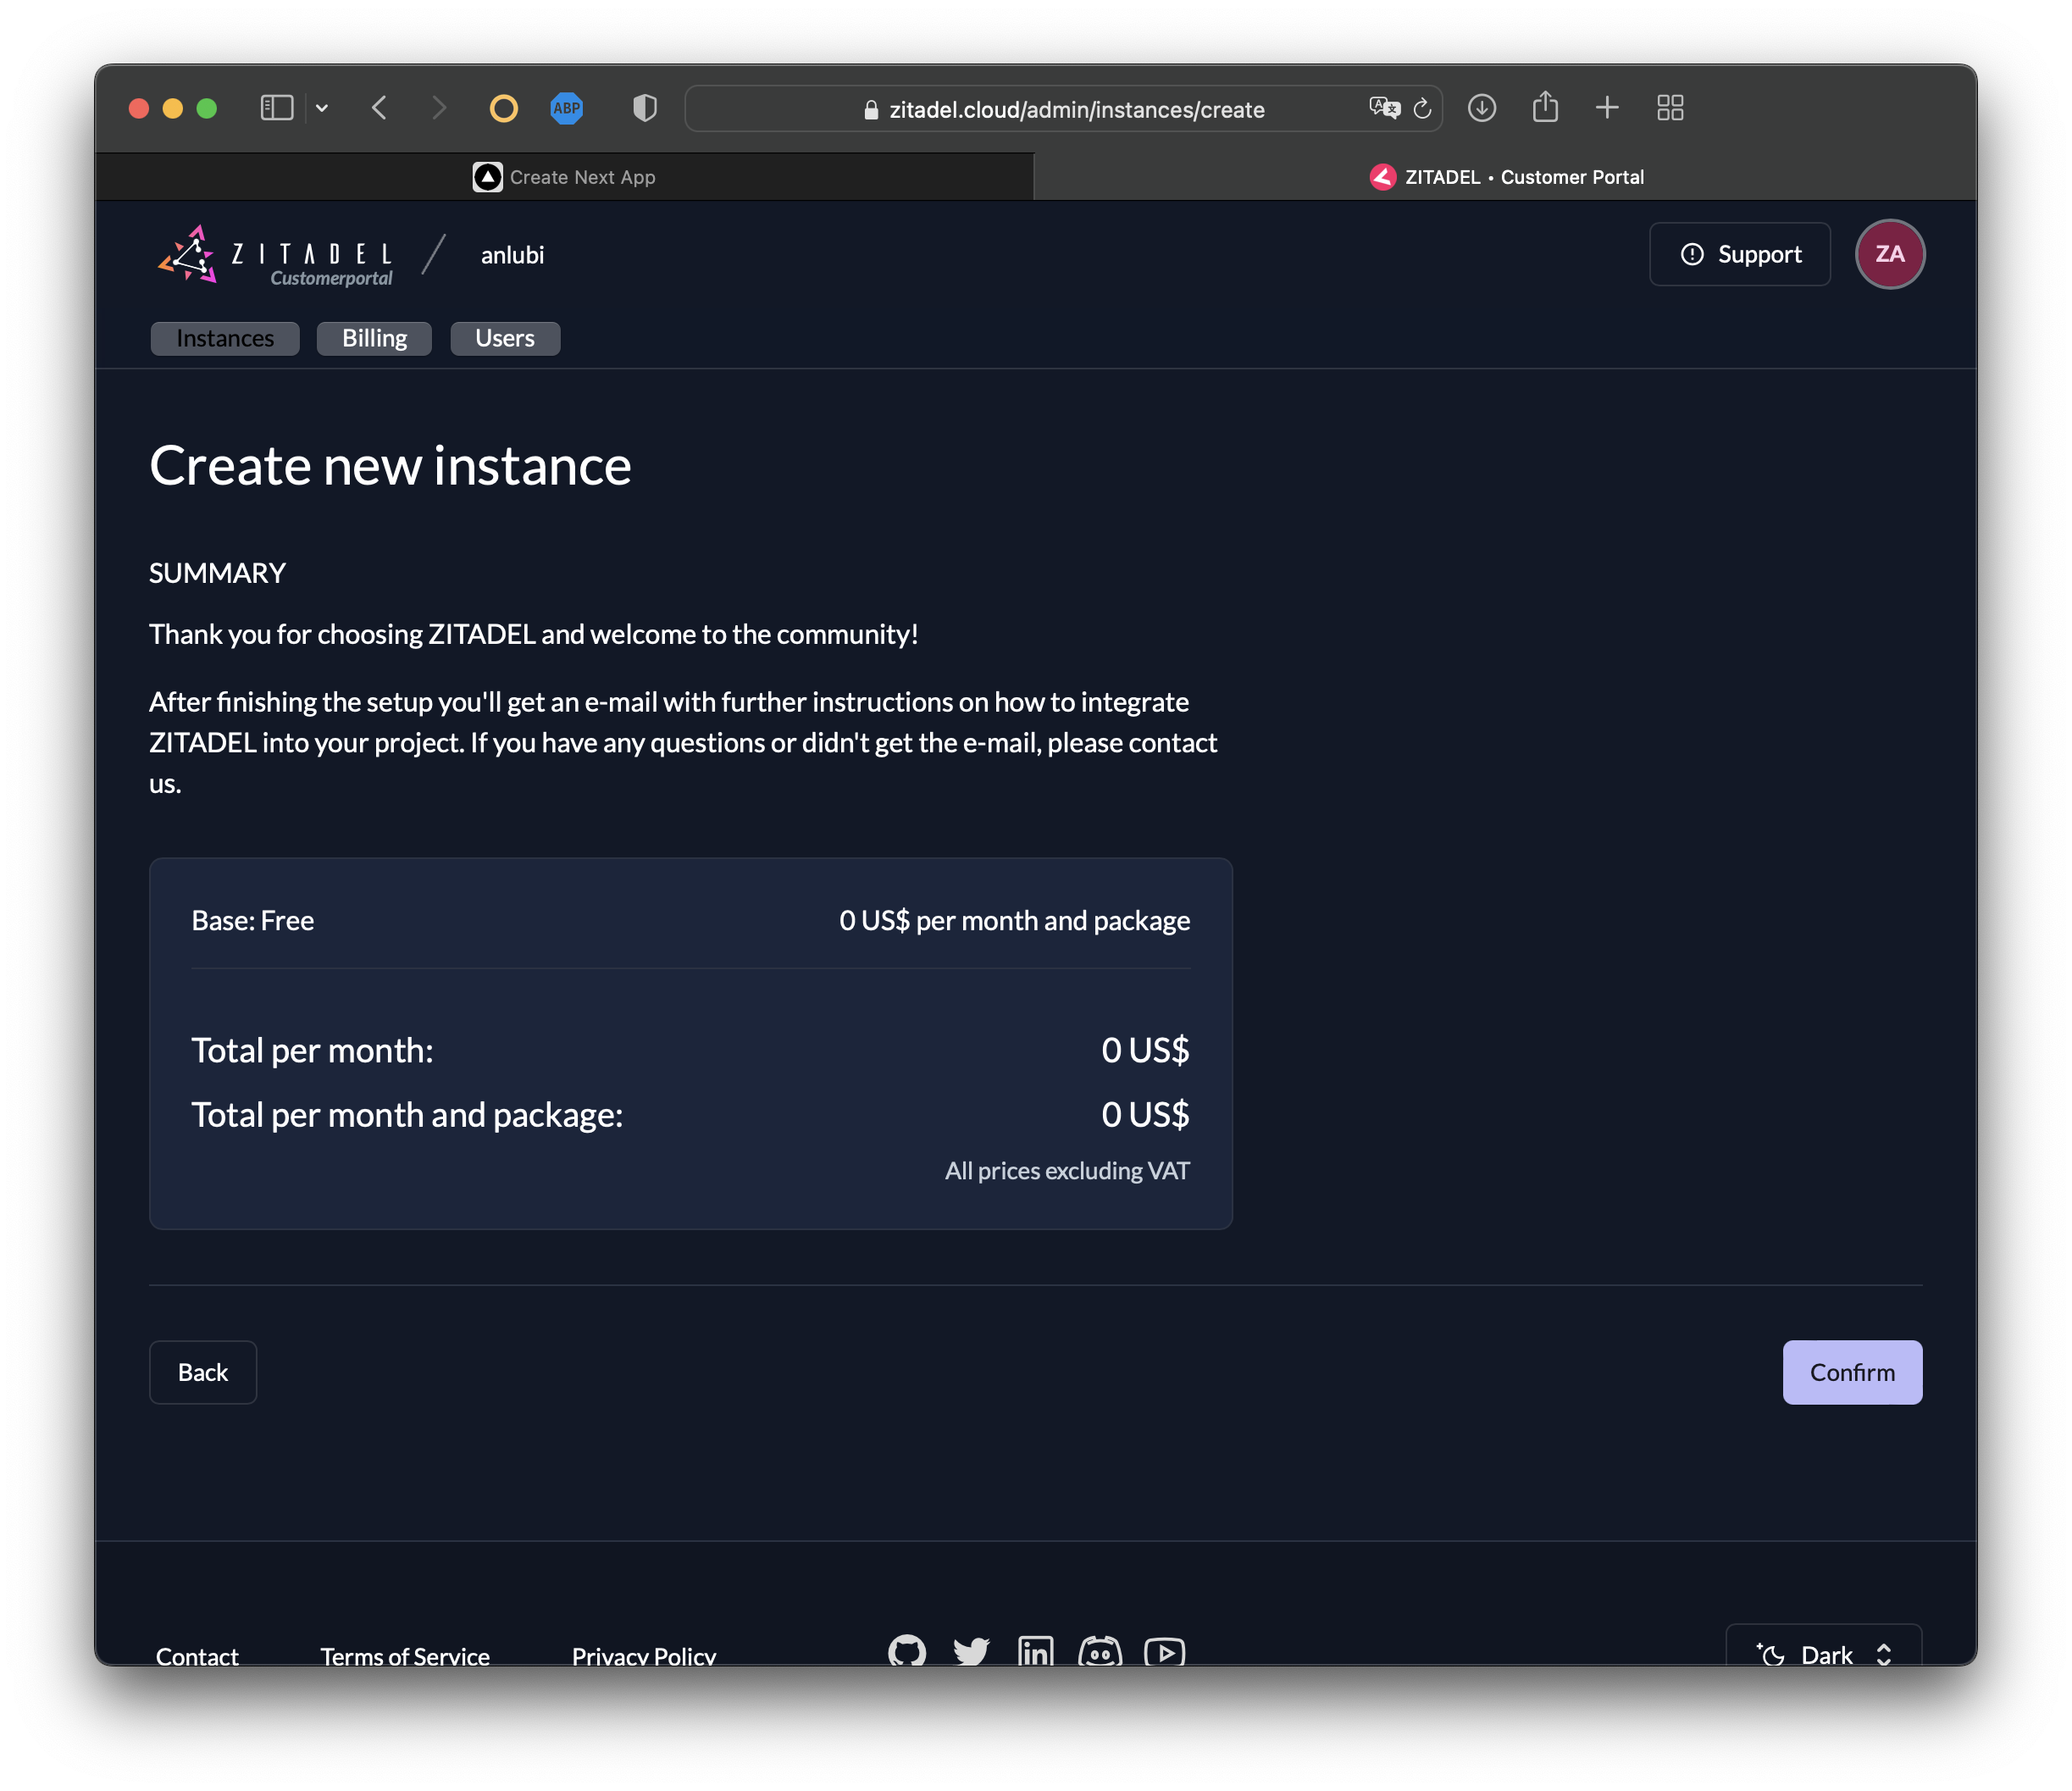Image resolution: width=2072 pixels, height=1791 pixels.
Task: Click the ZITADEL Customerportal logo
Action: point(275,256)
